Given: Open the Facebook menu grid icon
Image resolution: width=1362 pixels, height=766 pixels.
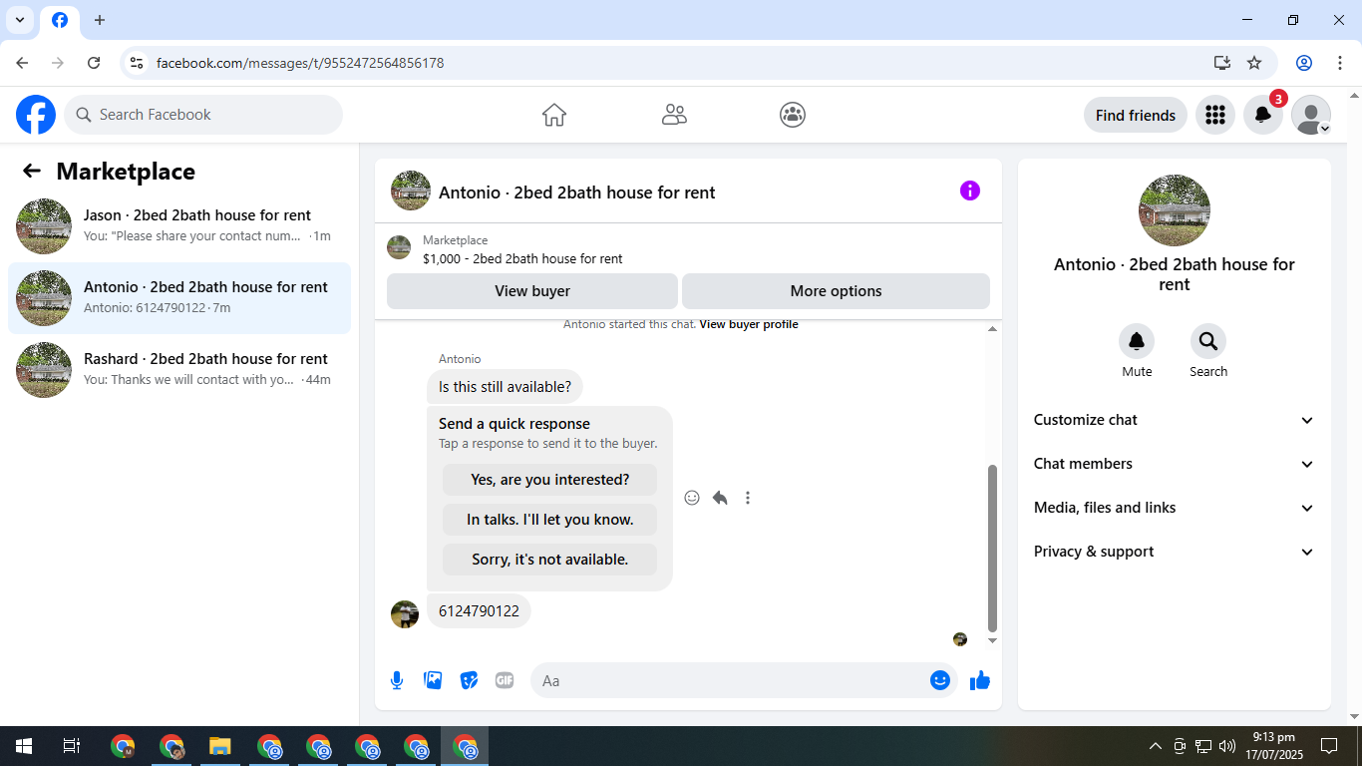Looking at the screenshot, I should point(1214,115).
